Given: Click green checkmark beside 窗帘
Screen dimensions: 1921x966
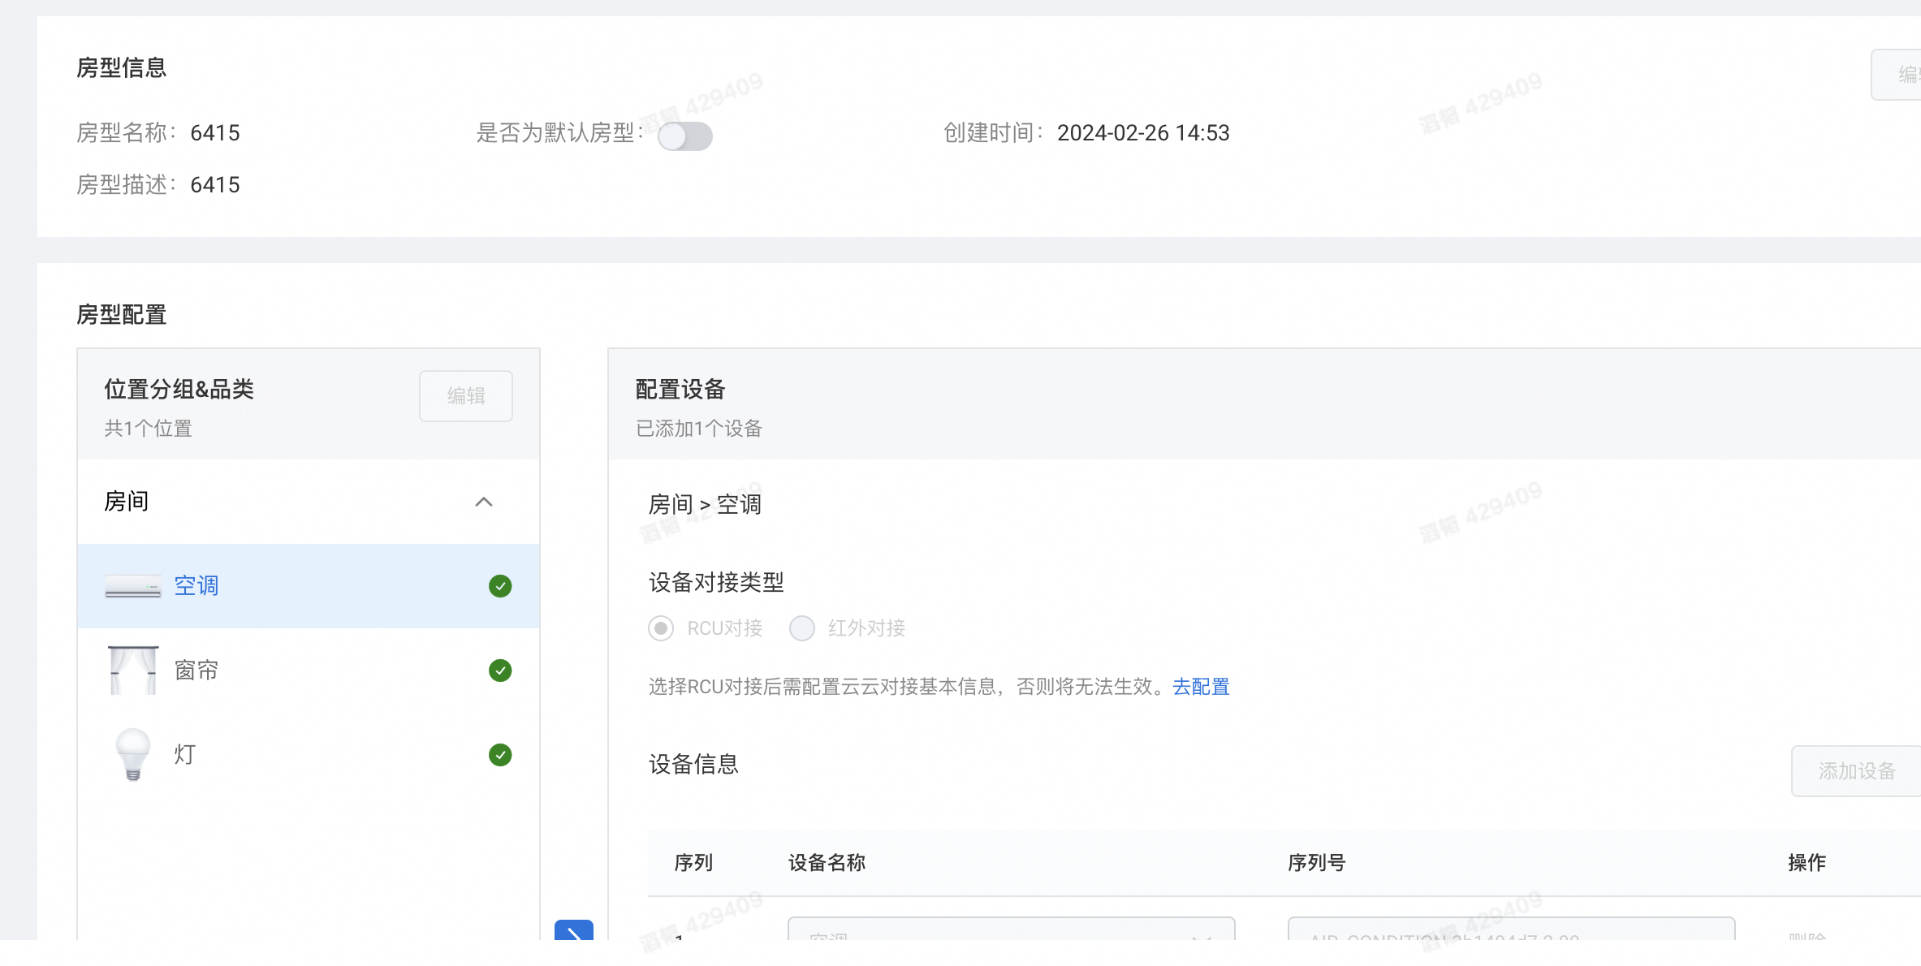Looking at the screenshot, I should [500, 671].
